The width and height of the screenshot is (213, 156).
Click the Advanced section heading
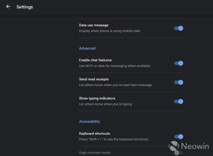tap(87, 48)
